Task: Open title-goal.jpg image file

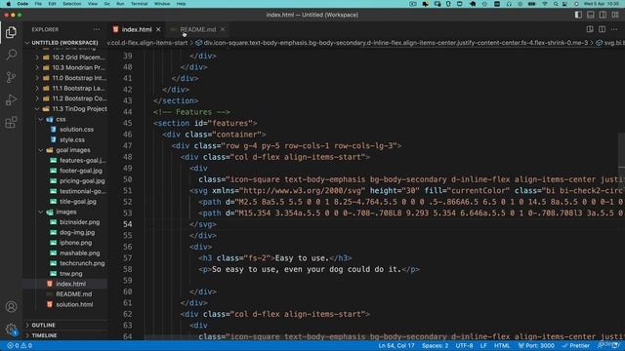Action: (x=78, y=202)
